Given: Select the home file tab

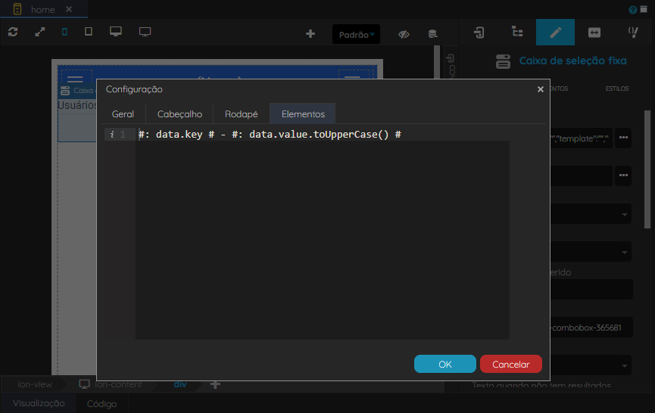Looking at the screenshot, I should tap(44, 9).
